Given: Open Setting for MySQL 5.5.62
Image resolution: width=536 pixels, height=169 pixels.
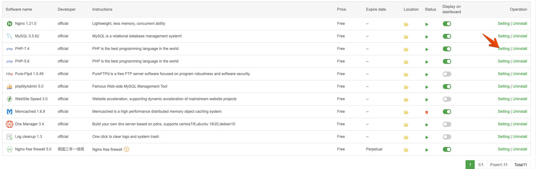Looking at the screenshot, I should click(x=504, y=36).
